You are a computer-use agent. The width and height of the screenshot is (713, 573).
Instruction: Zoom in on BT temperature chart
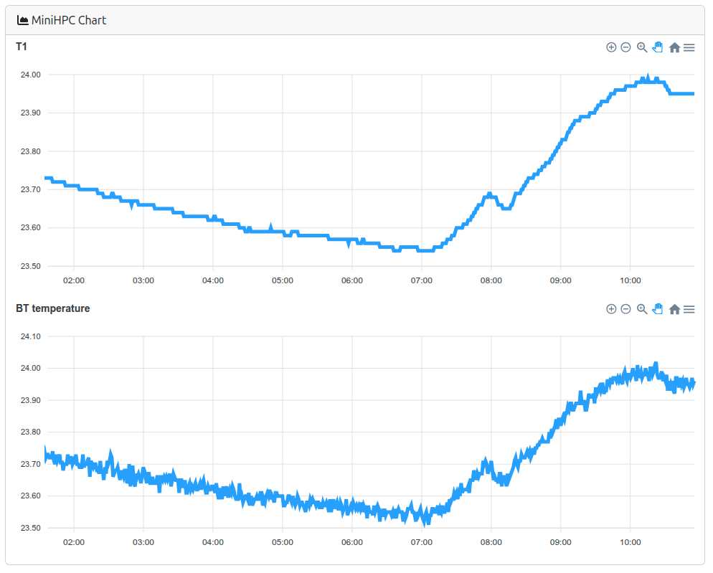point(611,309)
